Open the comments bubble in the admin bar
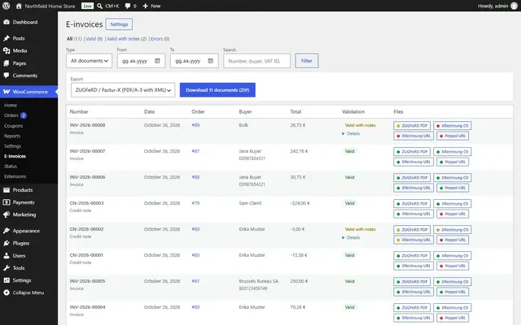 tap(130, 6)
